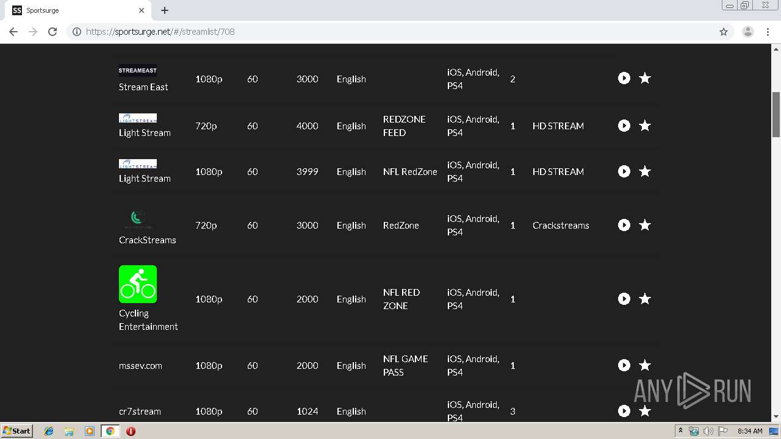781x439 pixels.
Task: Favorite the CrackStreams stream
Action: coord(645,225)
